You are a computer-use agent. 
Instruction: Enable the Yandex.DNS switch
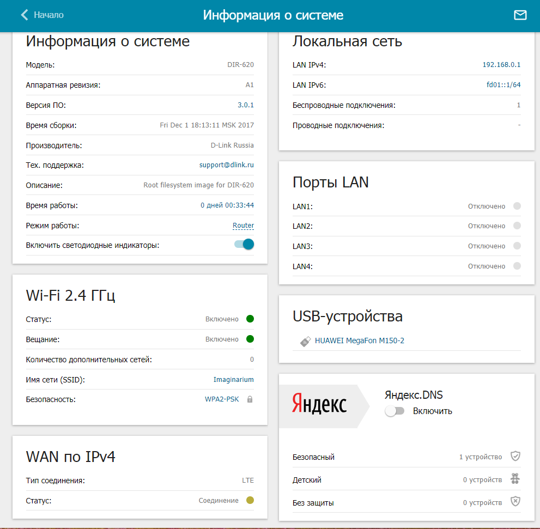pyautogui.click(x=395, y=411)
